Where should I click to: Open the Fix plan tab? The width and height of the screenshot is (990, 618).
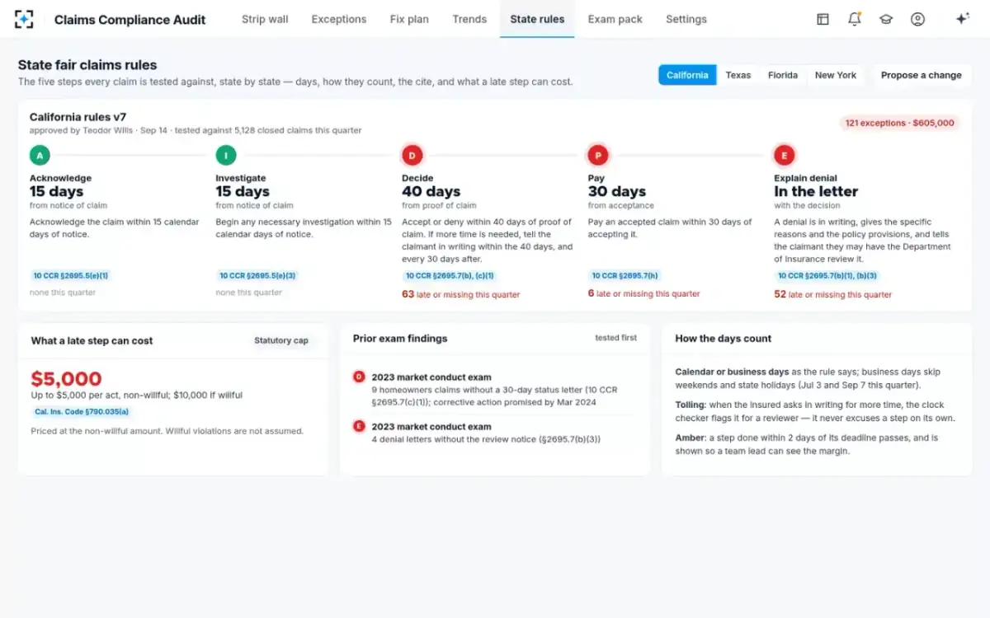[409, 19]
